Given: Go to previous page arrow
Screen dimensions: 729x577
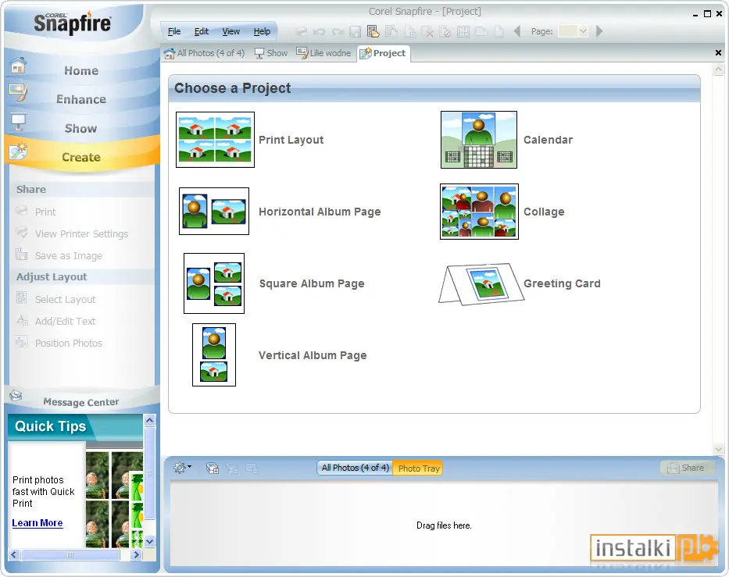Looking at the screenshot, I should pyautogui.click(x=516, y=31).
